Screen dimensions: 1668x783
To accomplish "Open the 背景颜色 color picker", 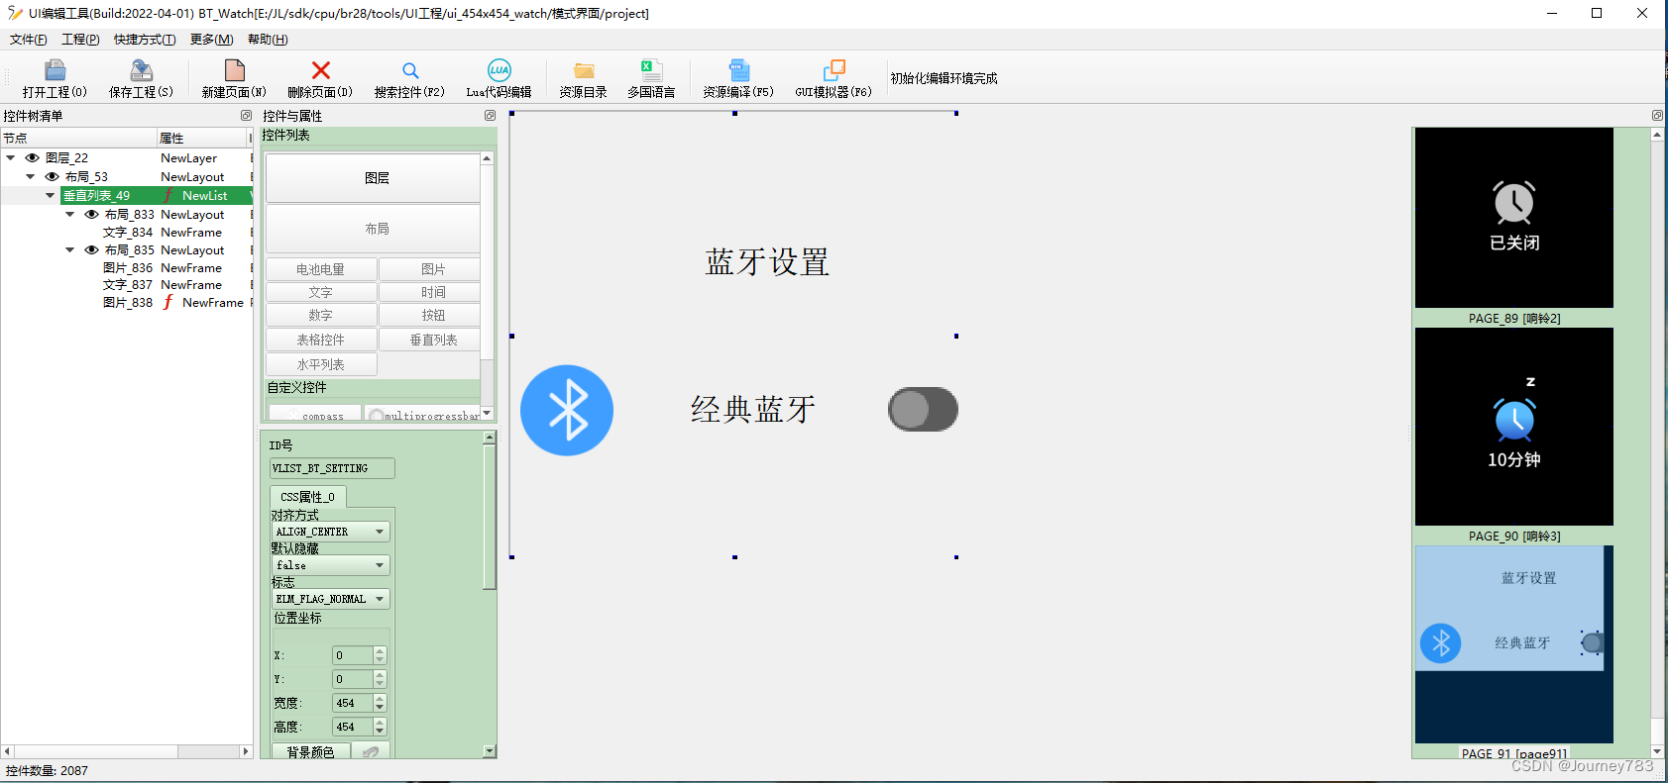I will [311, 752].
